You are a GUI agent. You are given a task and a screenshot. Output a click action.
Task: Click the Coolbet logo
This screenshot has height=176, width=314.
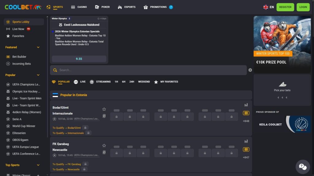[x=23, y=7]
